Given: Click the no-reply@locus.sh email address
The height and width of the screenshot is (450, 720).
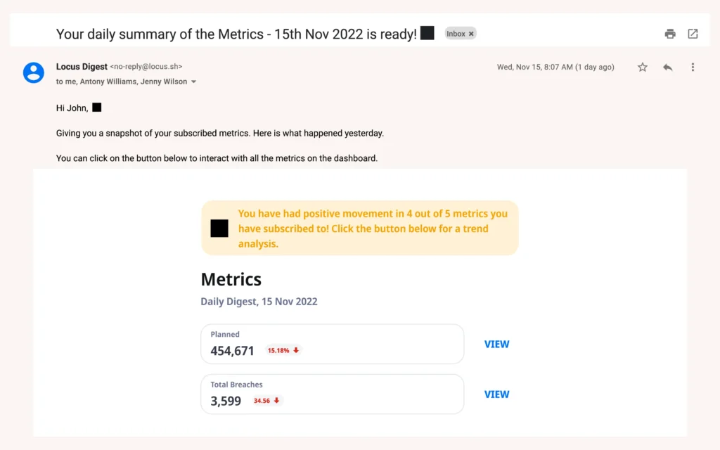Looking at the screenshot, I should (146, 67).
